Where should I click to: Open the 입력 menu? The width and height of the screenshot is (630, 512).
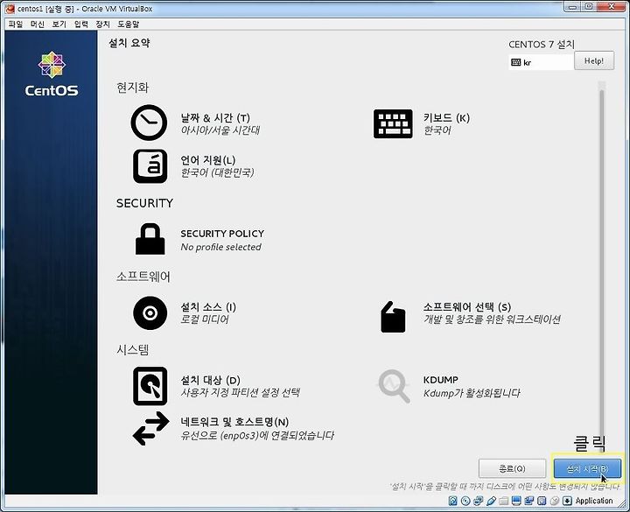click(81, 25)
